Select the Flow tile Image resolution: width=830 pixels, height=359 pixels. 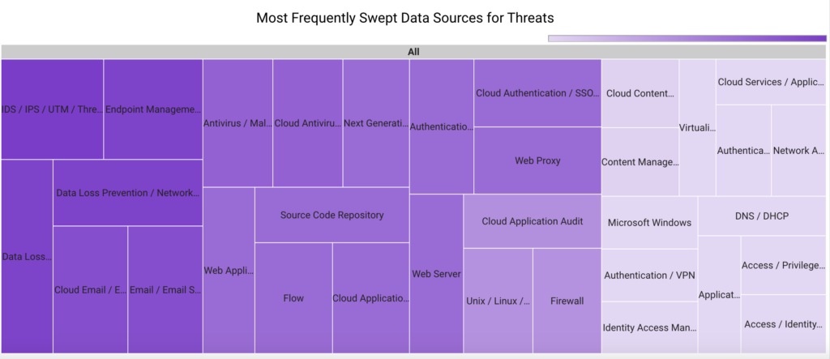[x=293, y=298]
